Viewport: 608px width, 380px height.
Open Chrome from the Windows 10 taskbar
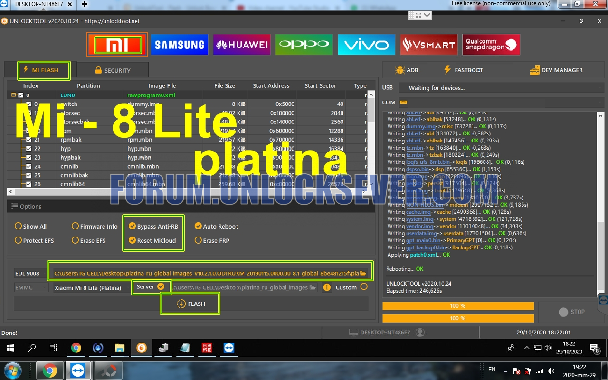point(76,348)
